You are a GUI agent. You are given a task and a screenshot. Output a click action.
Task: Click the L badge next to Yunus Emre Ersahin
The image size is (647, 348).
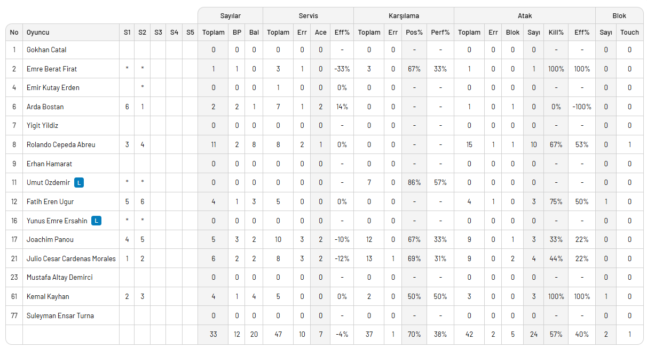[96, 221]
